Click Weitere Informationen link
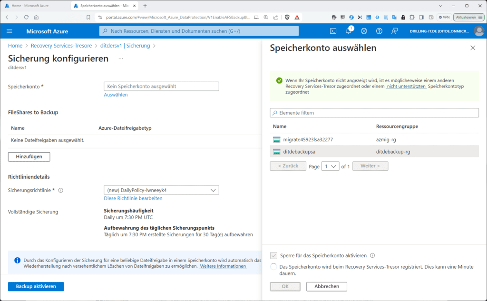 (x=223, y=266)
